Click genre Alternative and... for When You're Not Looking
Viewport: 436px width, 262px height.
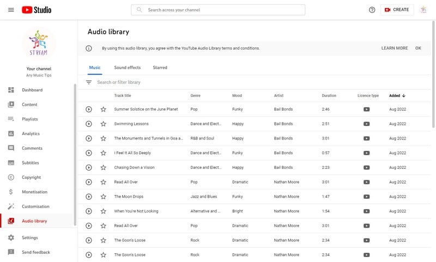point(205,211)
